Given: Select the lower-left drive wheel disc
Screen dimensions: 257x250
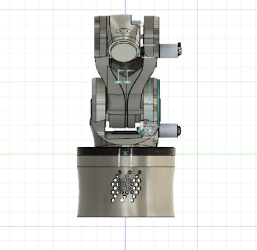Looking at the screenshot, I should click(x=98, y=100).
